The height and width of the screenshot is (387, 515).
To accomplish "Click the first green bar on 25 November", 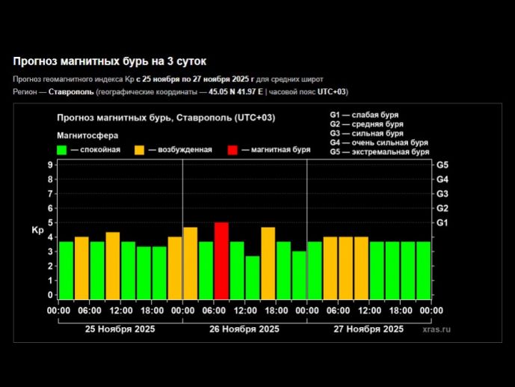I will point(66,269).
